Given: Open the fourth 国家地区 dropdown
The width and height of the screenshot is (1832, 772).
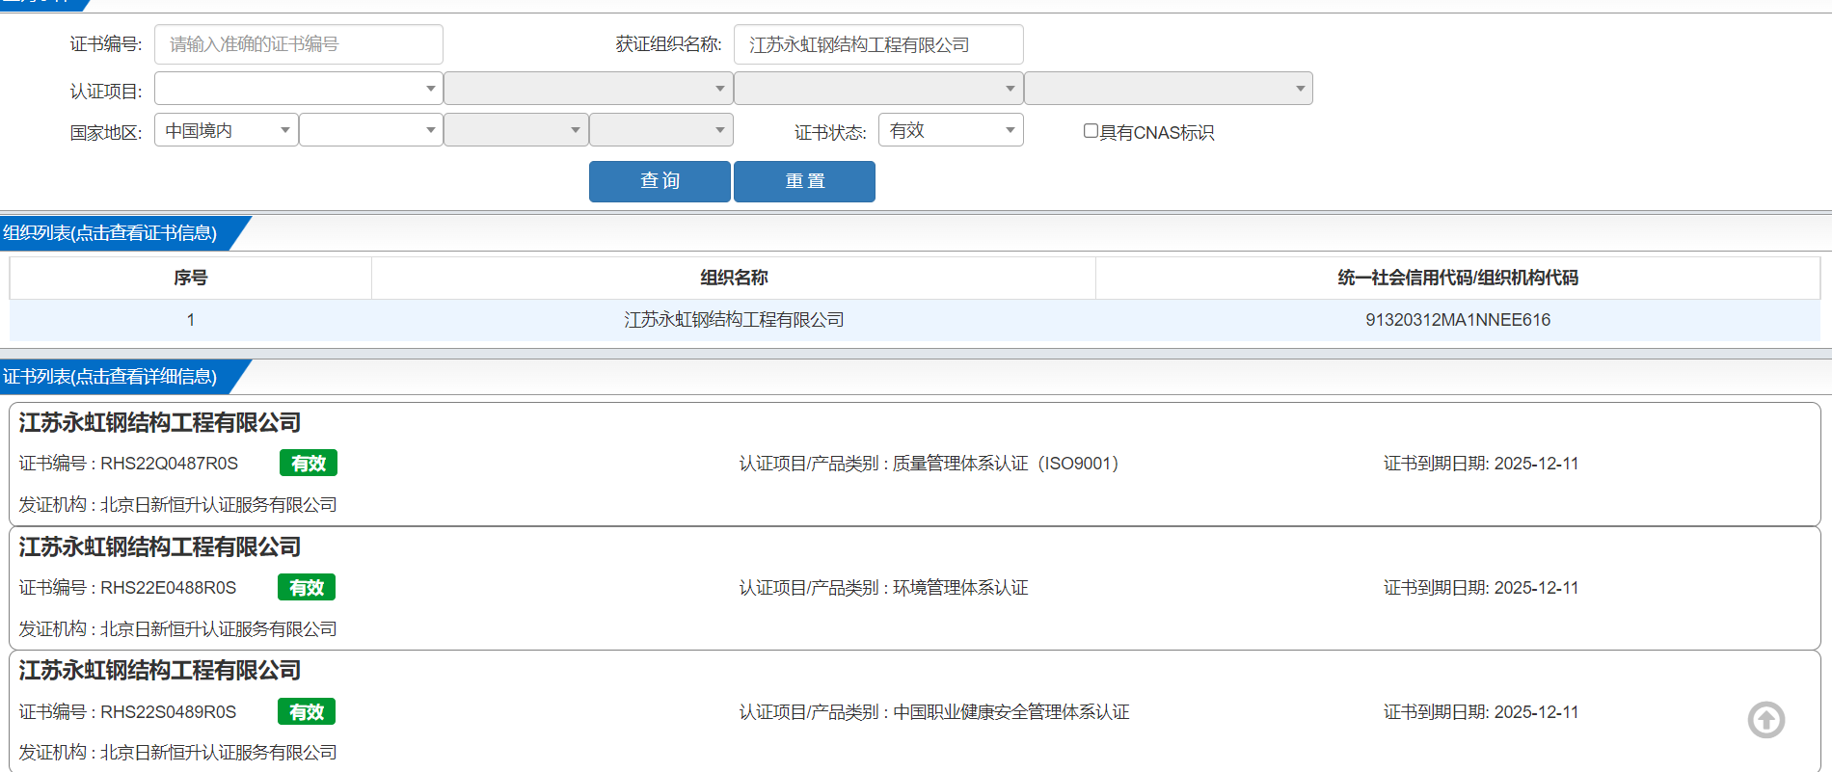Looking at the screenshot, I should point(661,130).
